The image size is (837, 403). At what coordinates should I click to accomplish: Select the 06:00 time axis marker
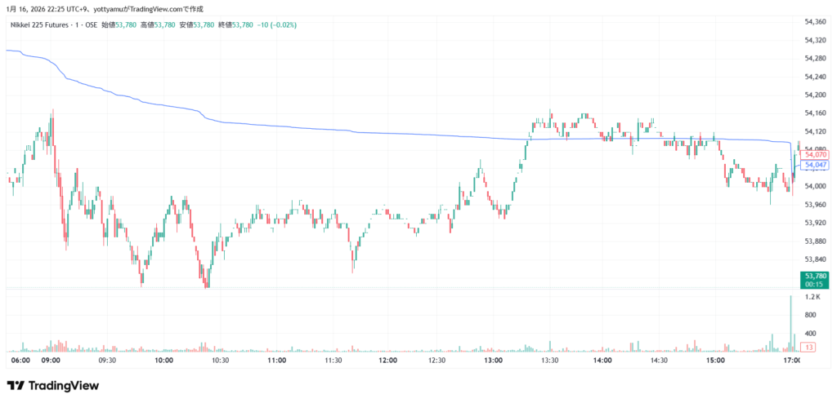point(20,361)
